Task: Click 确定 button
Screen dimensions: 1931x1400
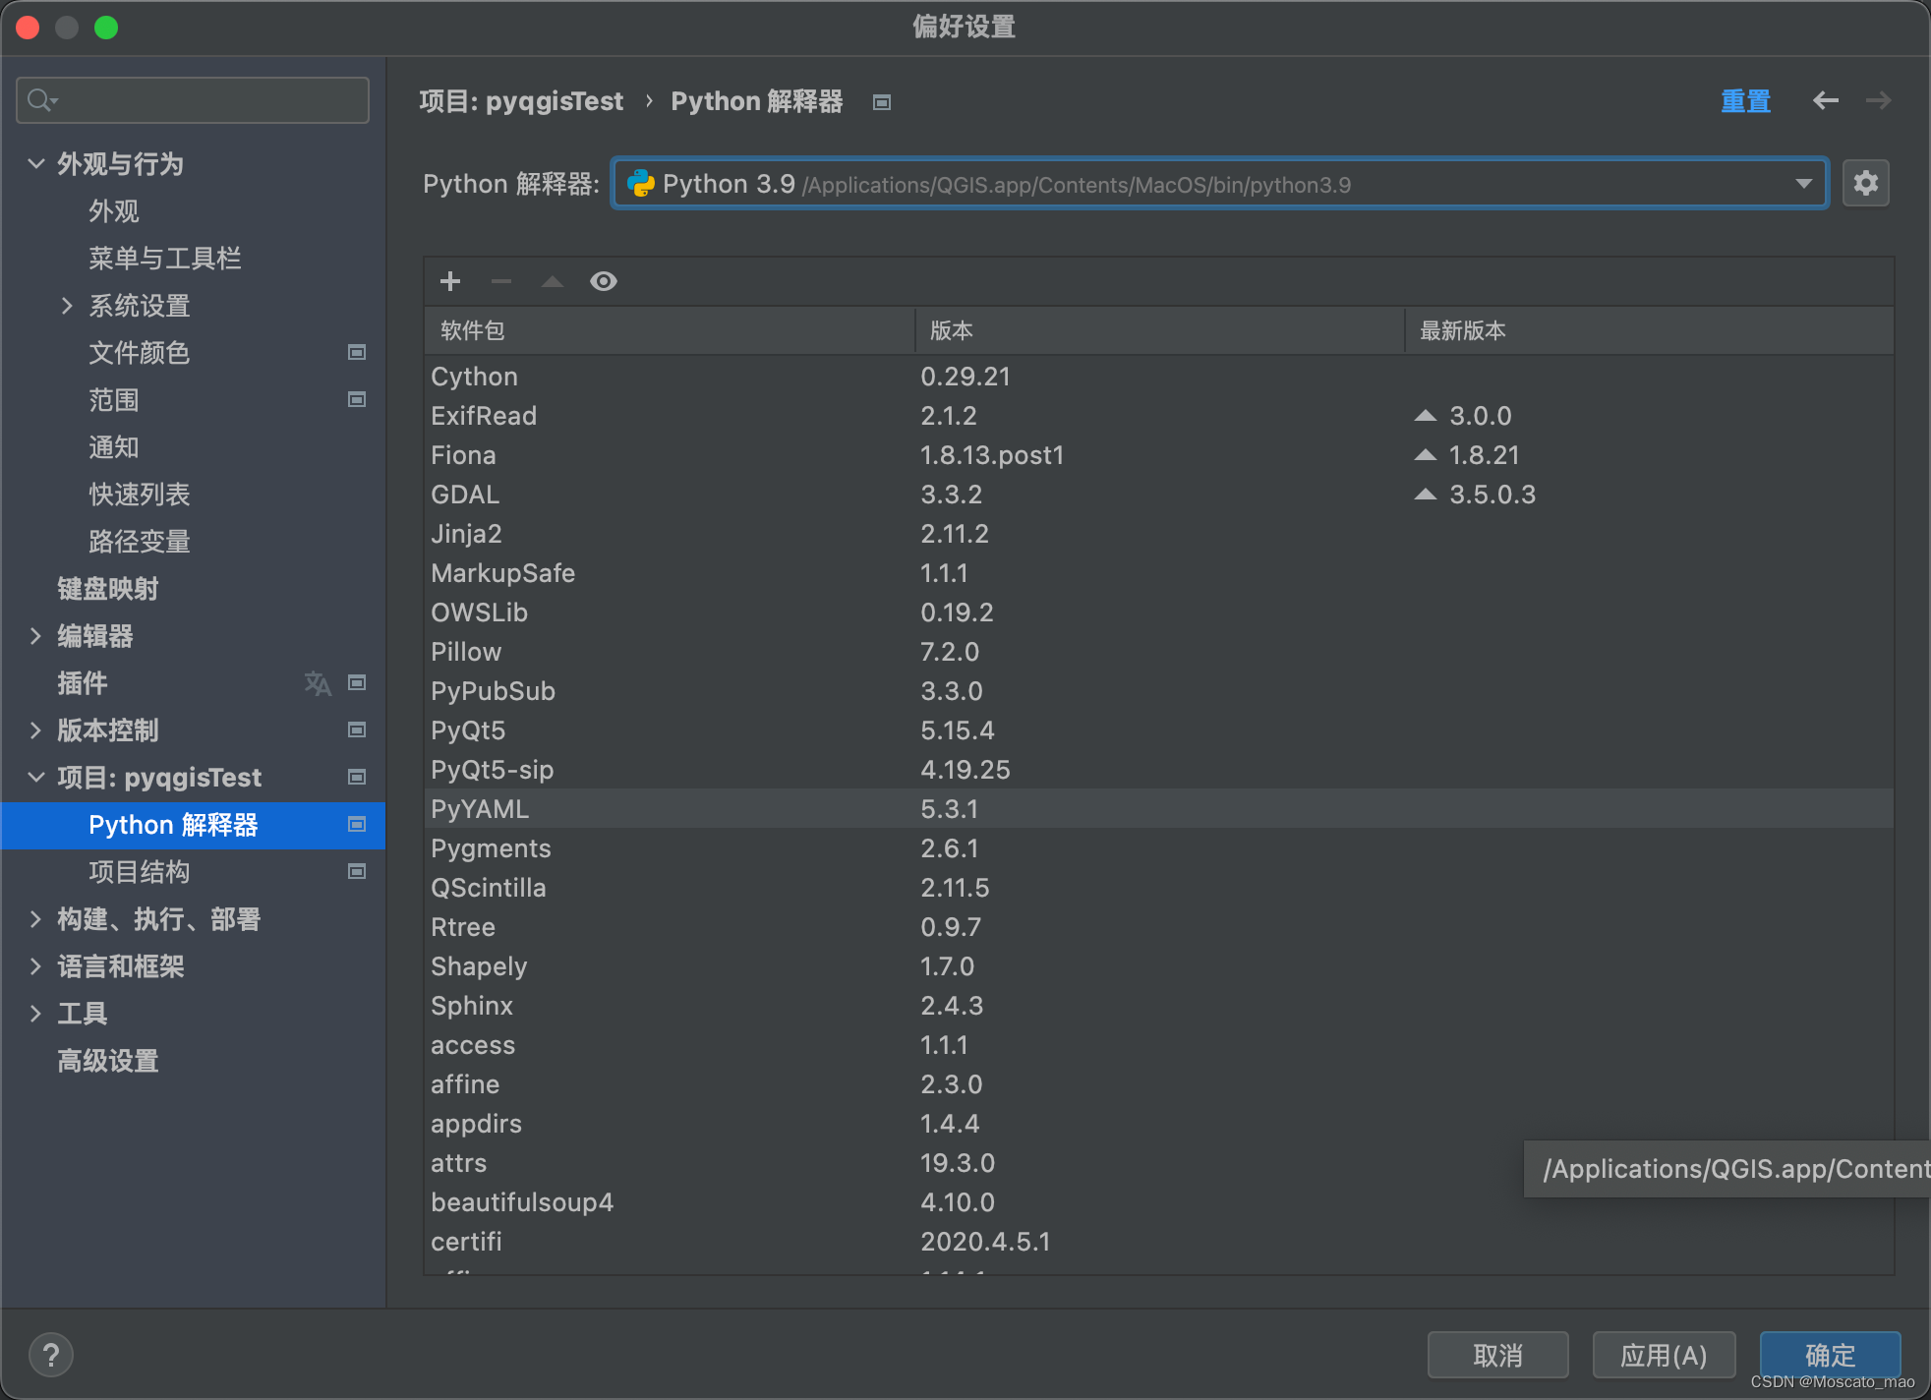Action: (1830, 1355)
